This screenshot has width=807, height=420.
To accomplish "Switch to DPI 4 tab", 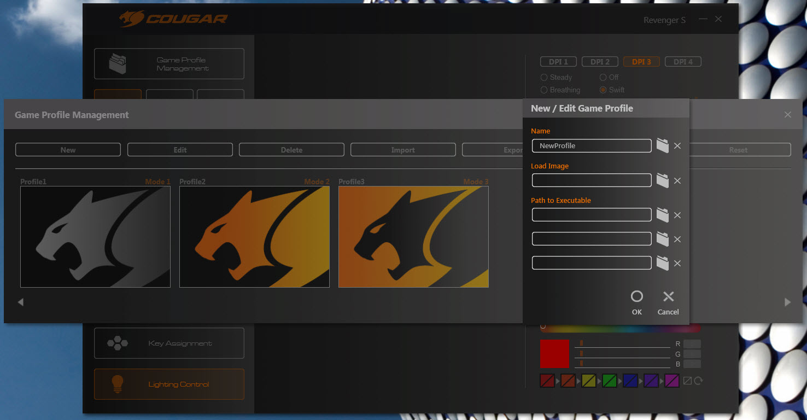I will (683, 62).
